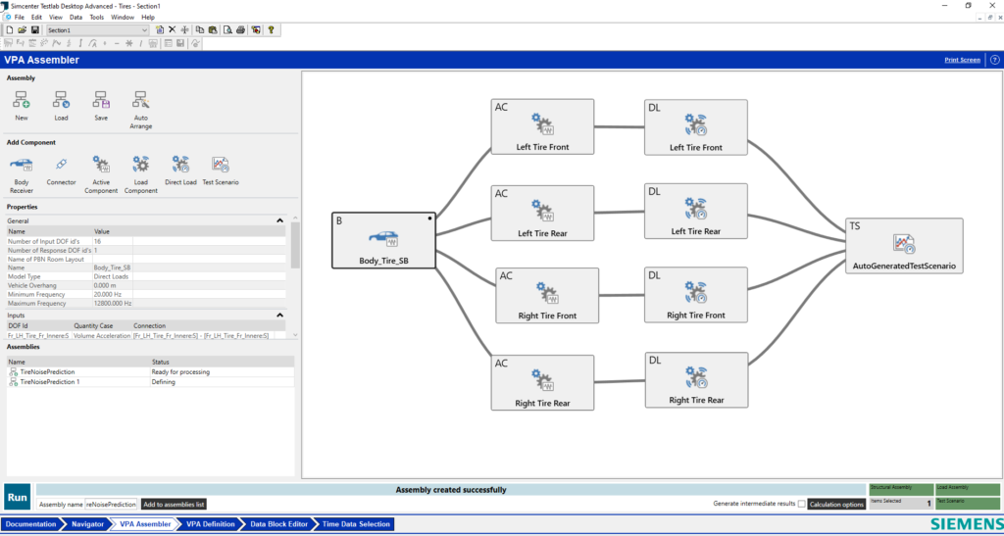This screenshot has height=536, width=1004.
Task: Select DL Left Tire Front node
Action: point(696,127)
